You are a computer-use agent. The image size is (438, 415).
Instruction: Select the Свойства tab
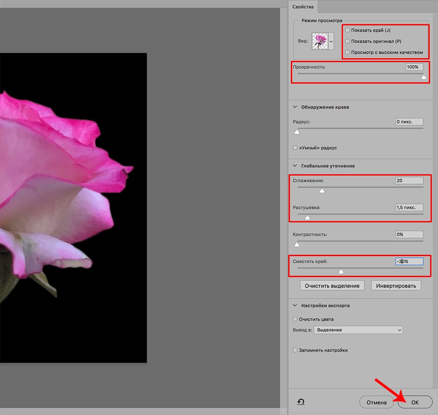click(x=303, y=7)
